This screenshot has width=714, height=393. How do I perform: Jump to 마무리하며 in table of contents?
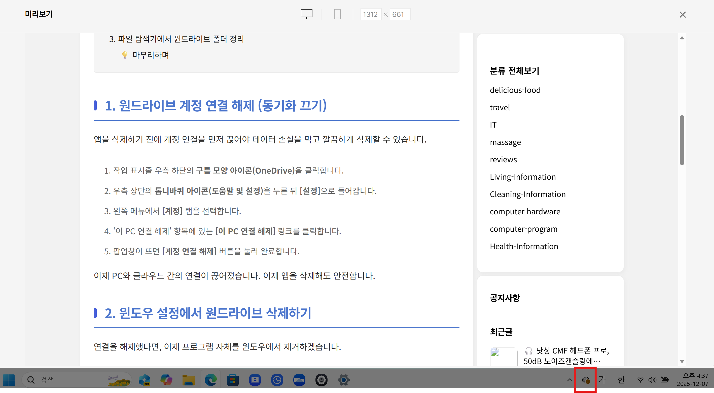(151, 55)
